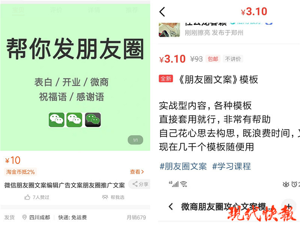Open the #朋友圈文案 hashtag
The image size is (300, 225).
click(183, 166)
